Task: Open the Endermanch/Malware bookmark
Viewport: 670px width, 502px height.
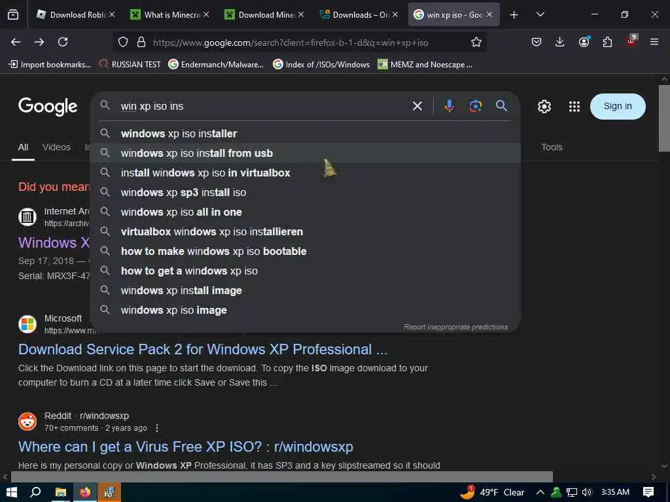Action: (x=216, y=65)
